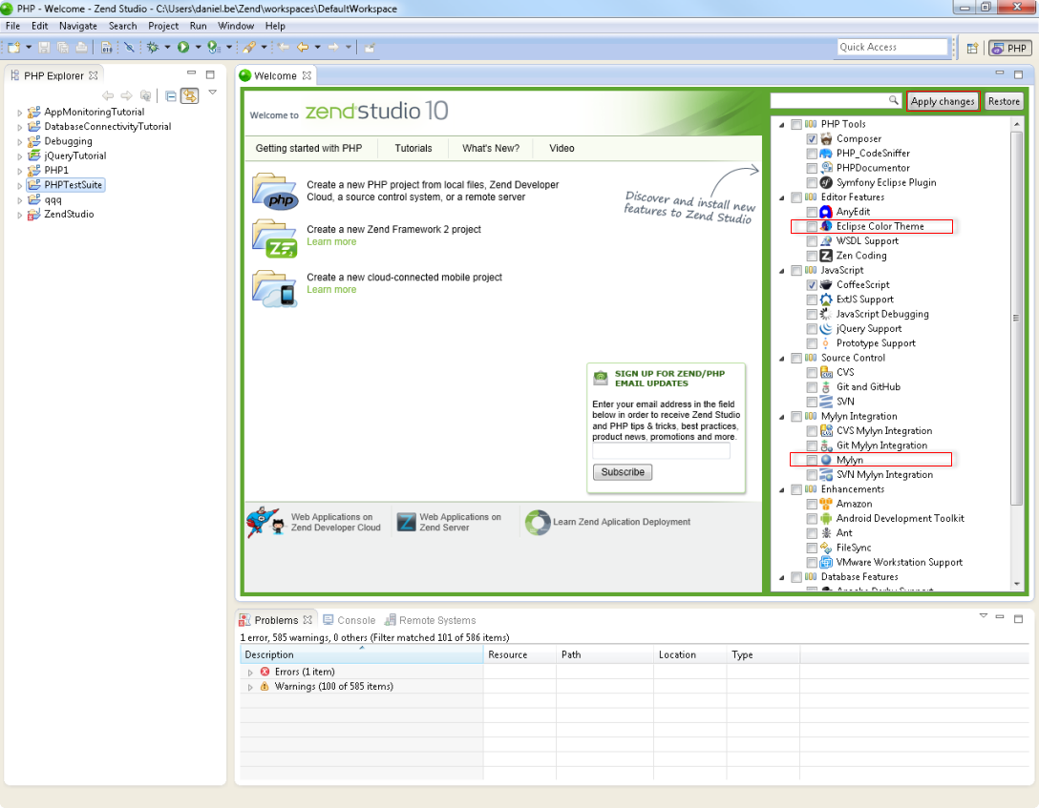Expand the Warnings (100 of 585 items) row
The width and height of the screenshot is (1039, 808).
(x=250, y=687)
